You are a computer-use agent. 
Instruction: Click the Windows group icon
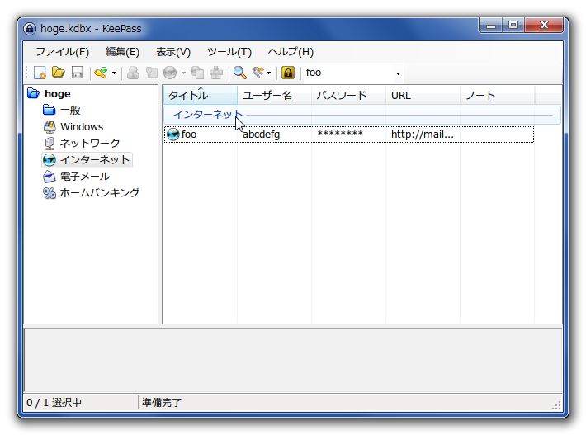coord(50,127)
